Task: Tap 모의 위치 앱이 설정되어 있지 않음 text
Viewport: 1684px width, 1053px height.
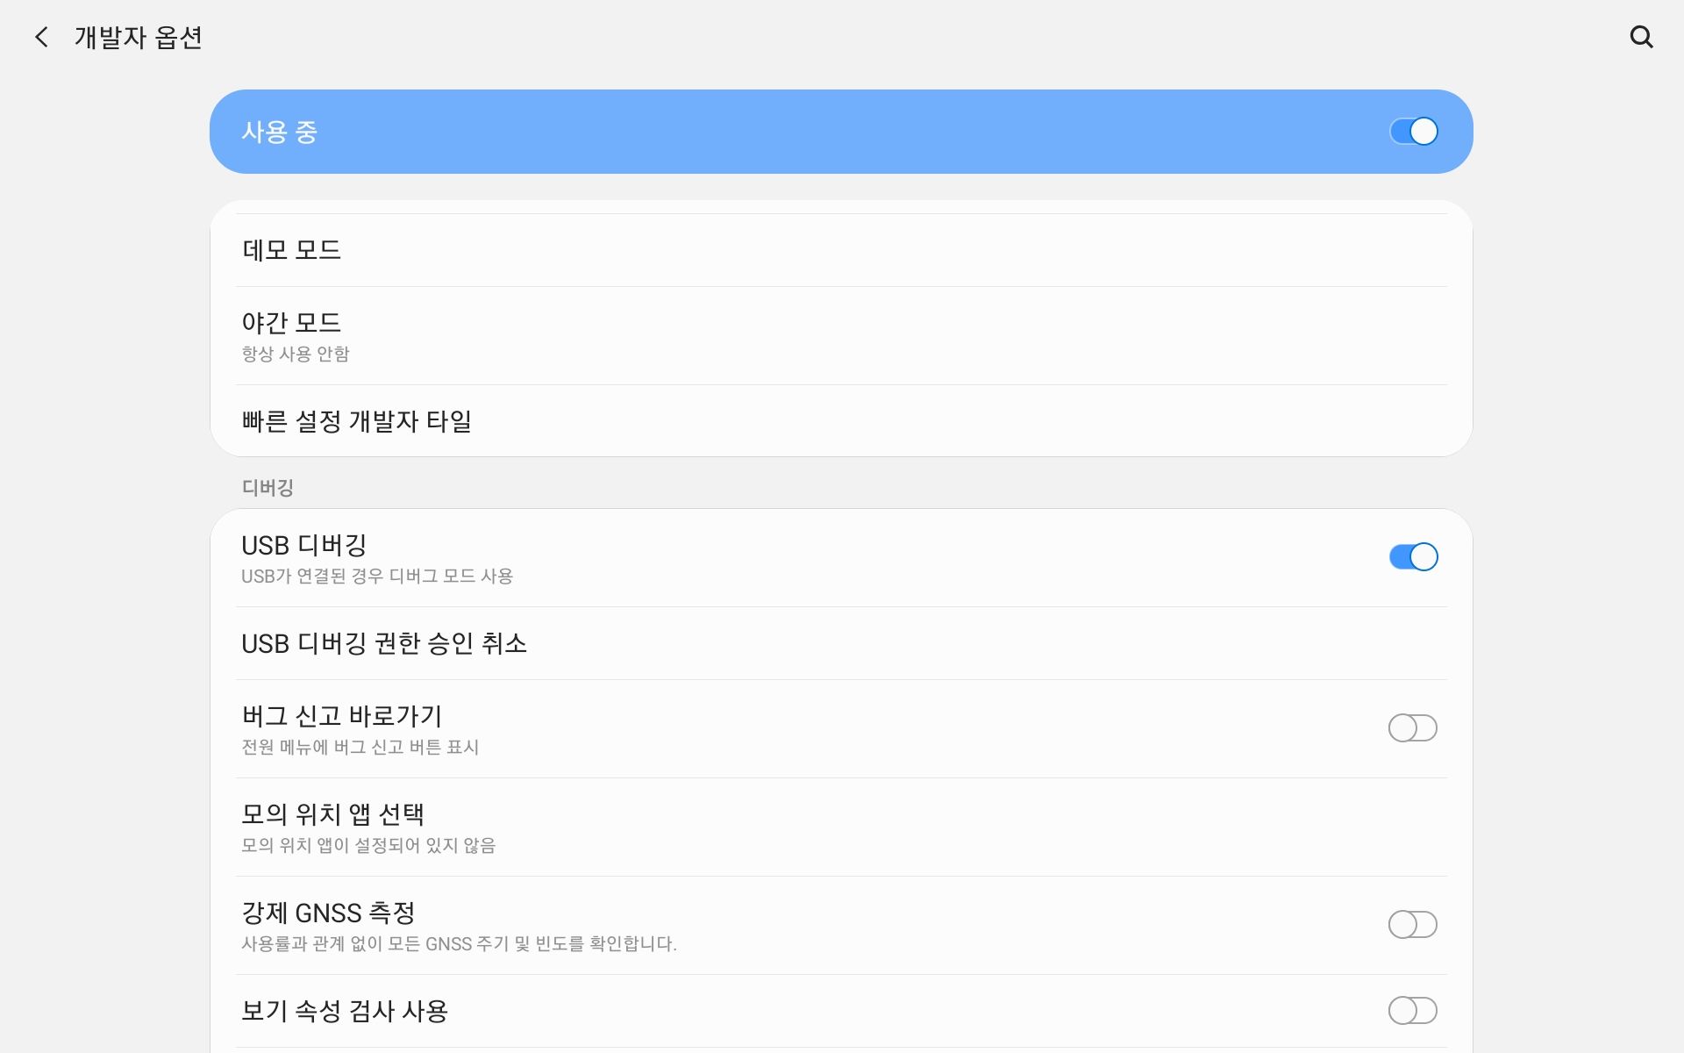Action: [368, 845]
